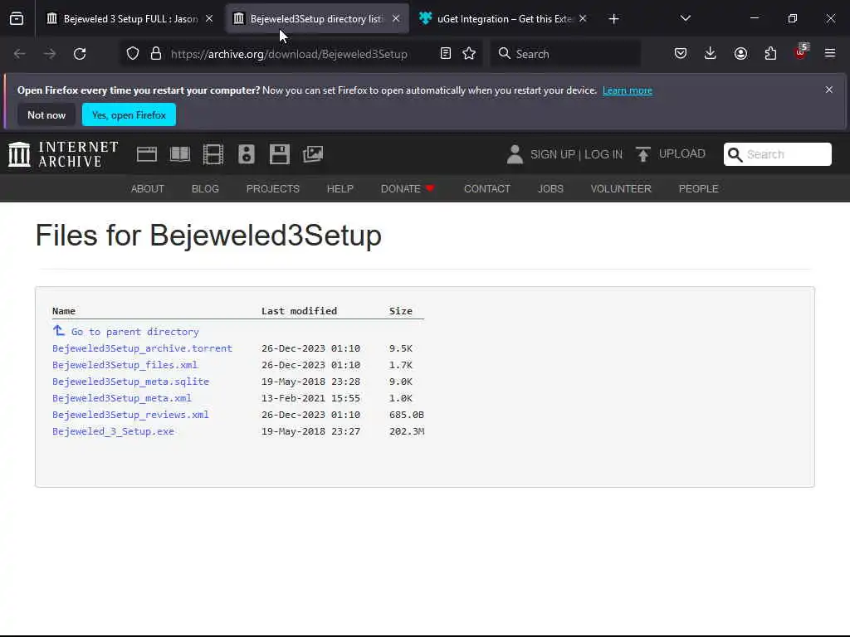Click the Not now button
The height and width of the screenshot is (637, 850).
pos(46,114)
